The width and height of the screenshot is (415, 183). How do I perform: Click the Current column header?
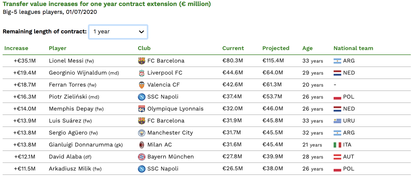(x=233, y=48)
